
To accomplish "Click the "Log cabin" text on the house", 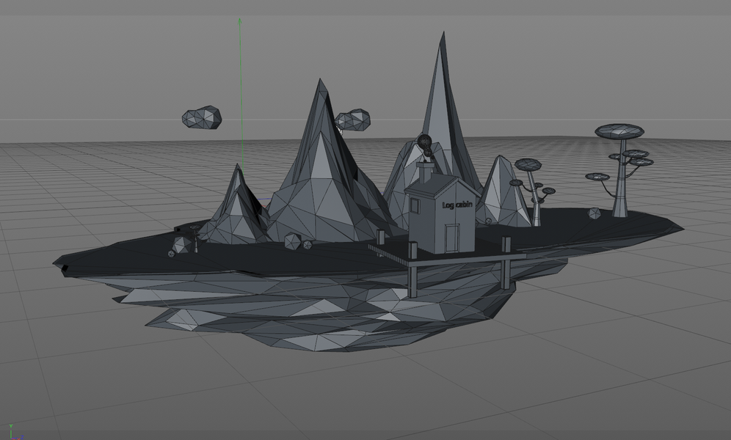I will [x=457, y=205].
